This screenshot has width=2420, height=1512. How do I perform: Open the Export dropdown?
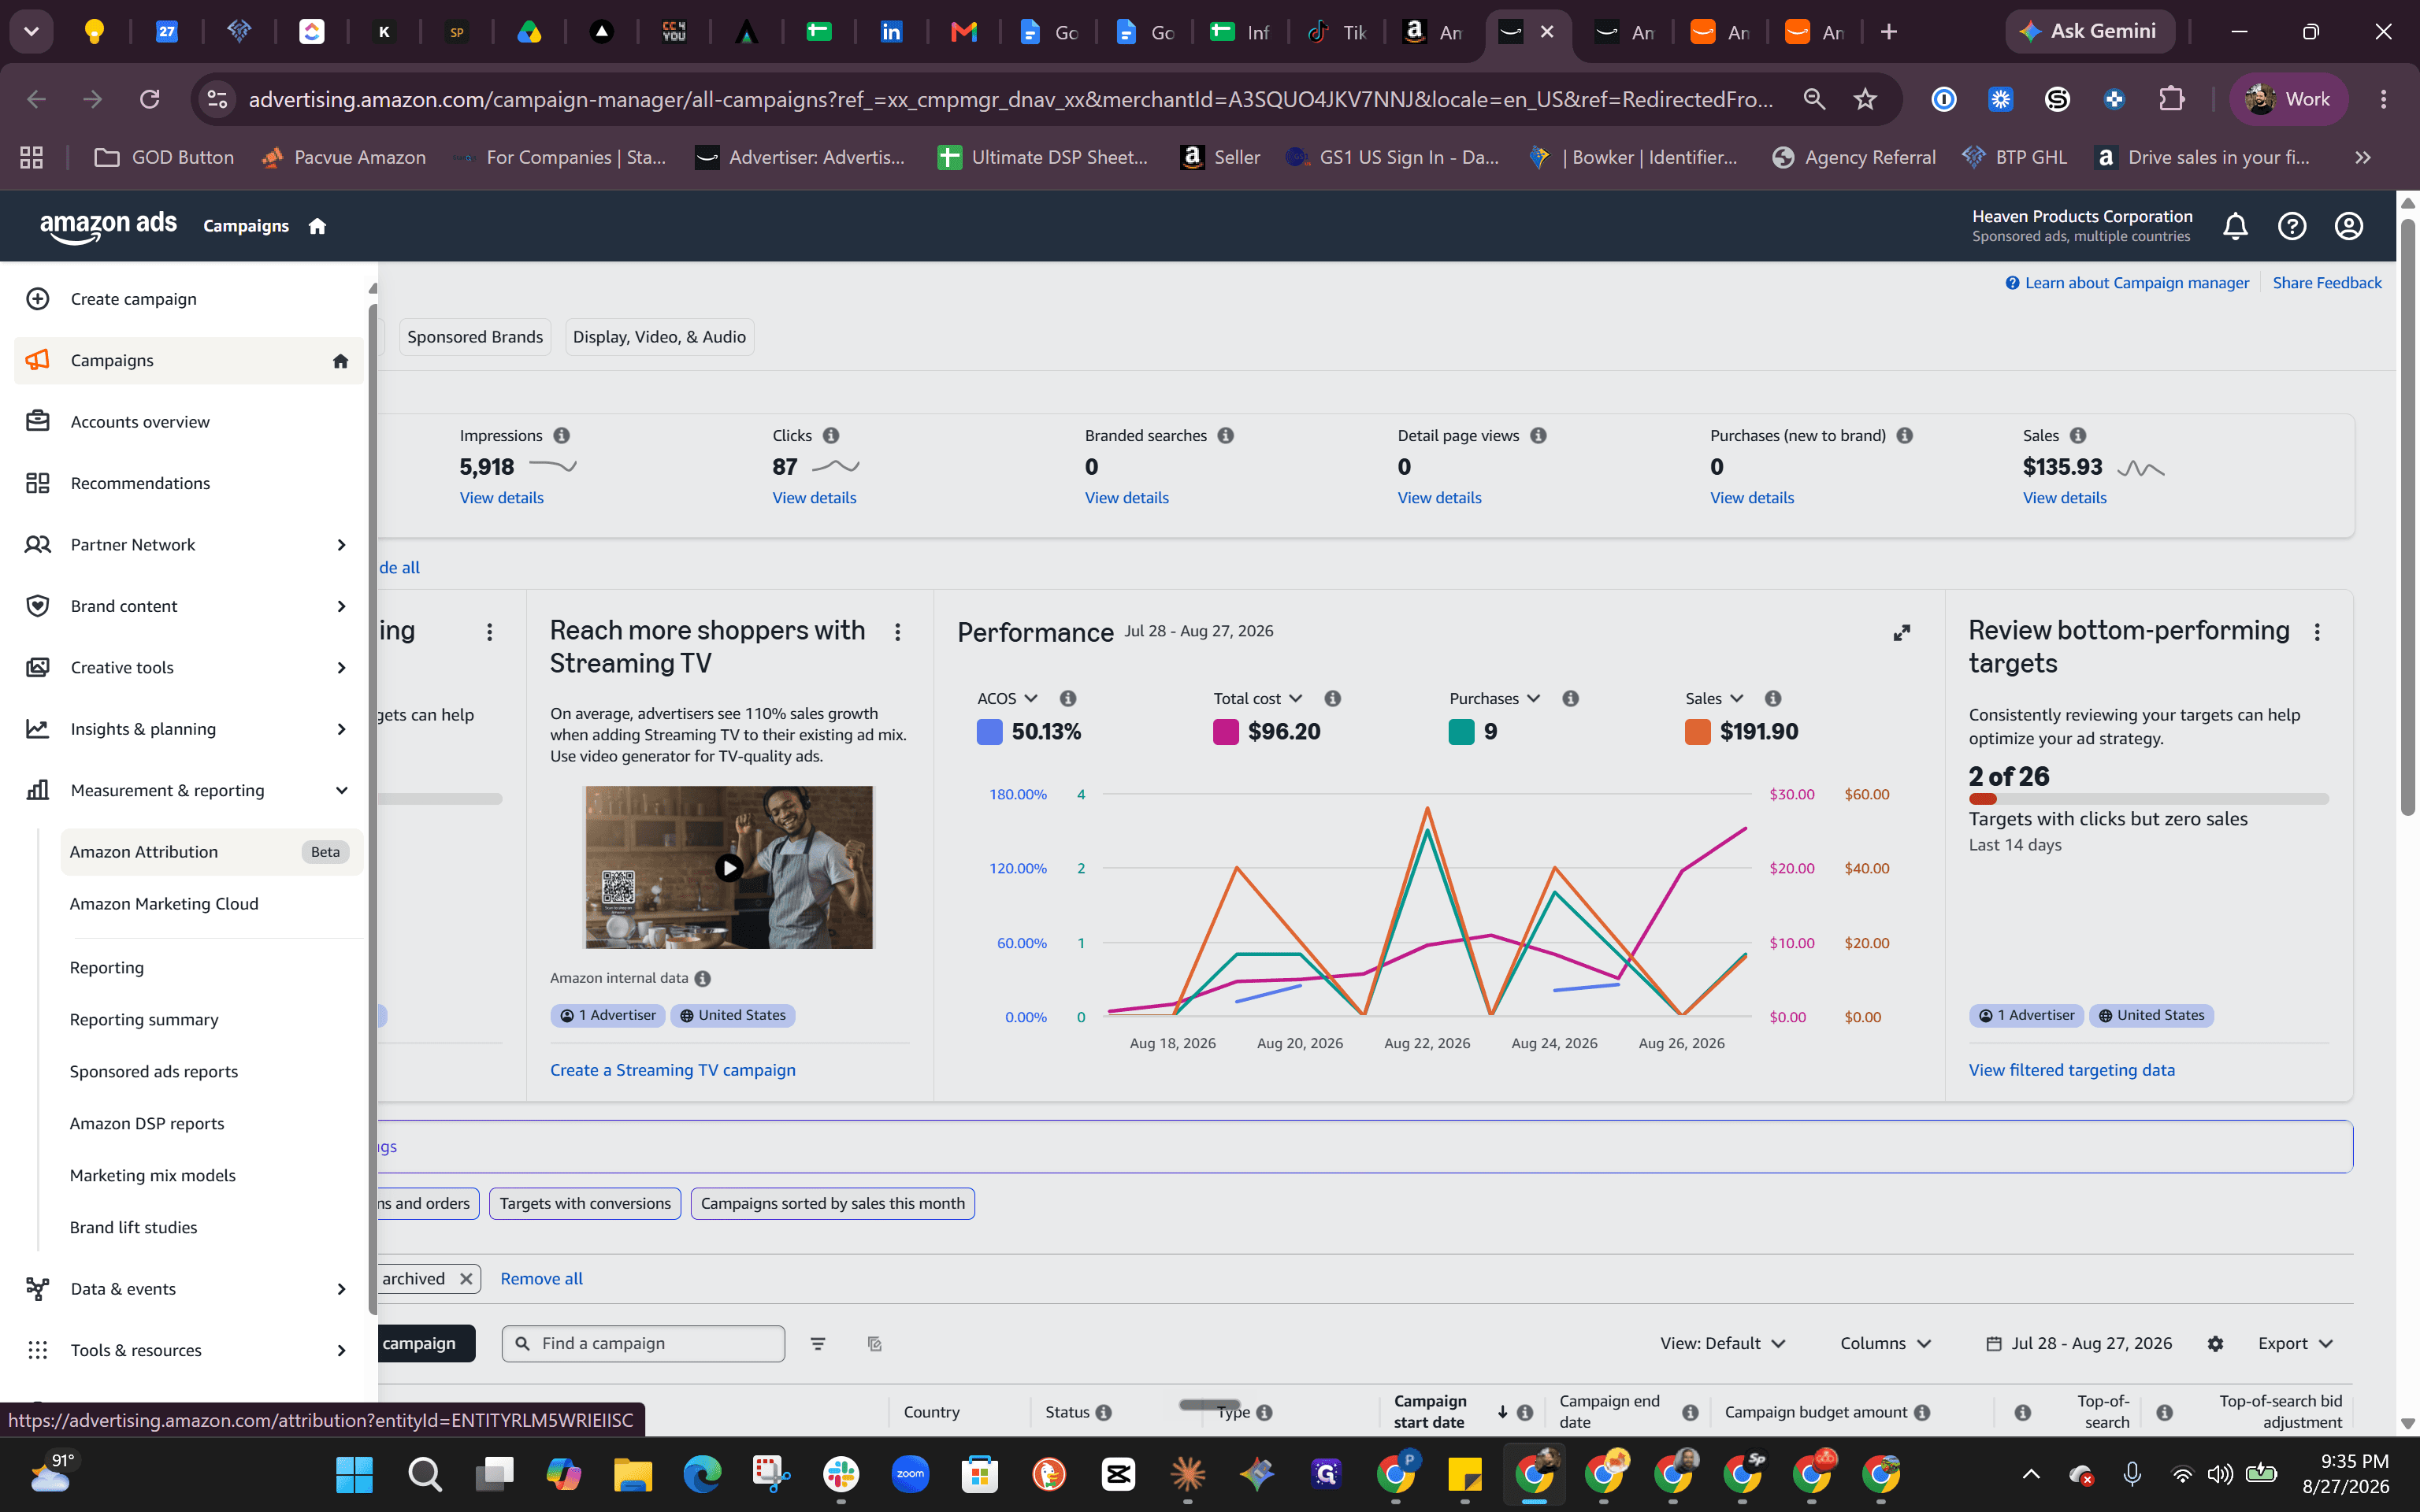pyautogui.click(x=2296, y=1343)
